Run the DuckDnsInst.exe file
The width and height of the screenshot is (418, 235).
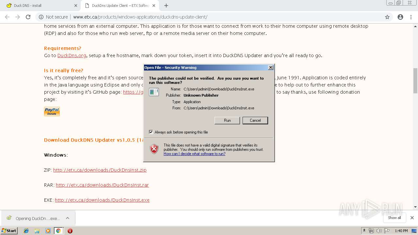click(227, 120)
